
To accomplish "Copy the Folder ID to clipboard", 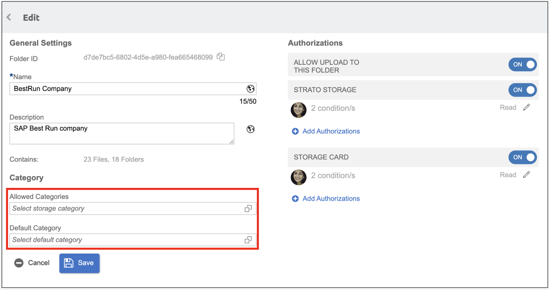I will (221, 57).
